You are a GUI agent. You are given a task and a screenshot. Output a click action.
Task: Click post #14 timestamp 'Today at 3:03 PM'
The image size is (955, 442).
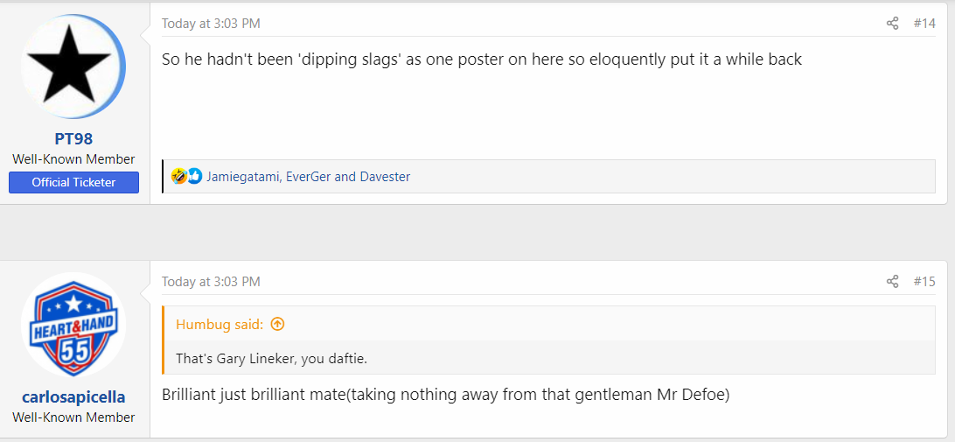(x=211, y=24)
